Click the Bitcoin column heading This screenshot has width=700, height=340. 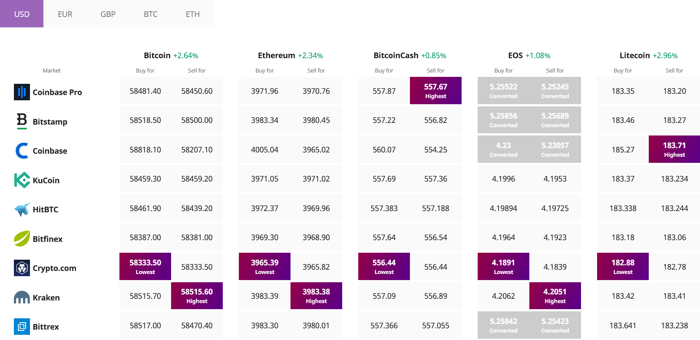point(157,55)
